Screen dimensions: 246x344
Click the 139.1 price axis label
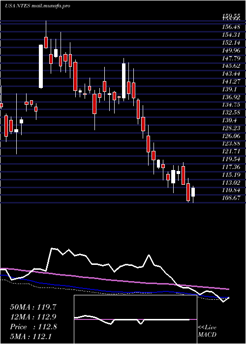pos(229,89)
